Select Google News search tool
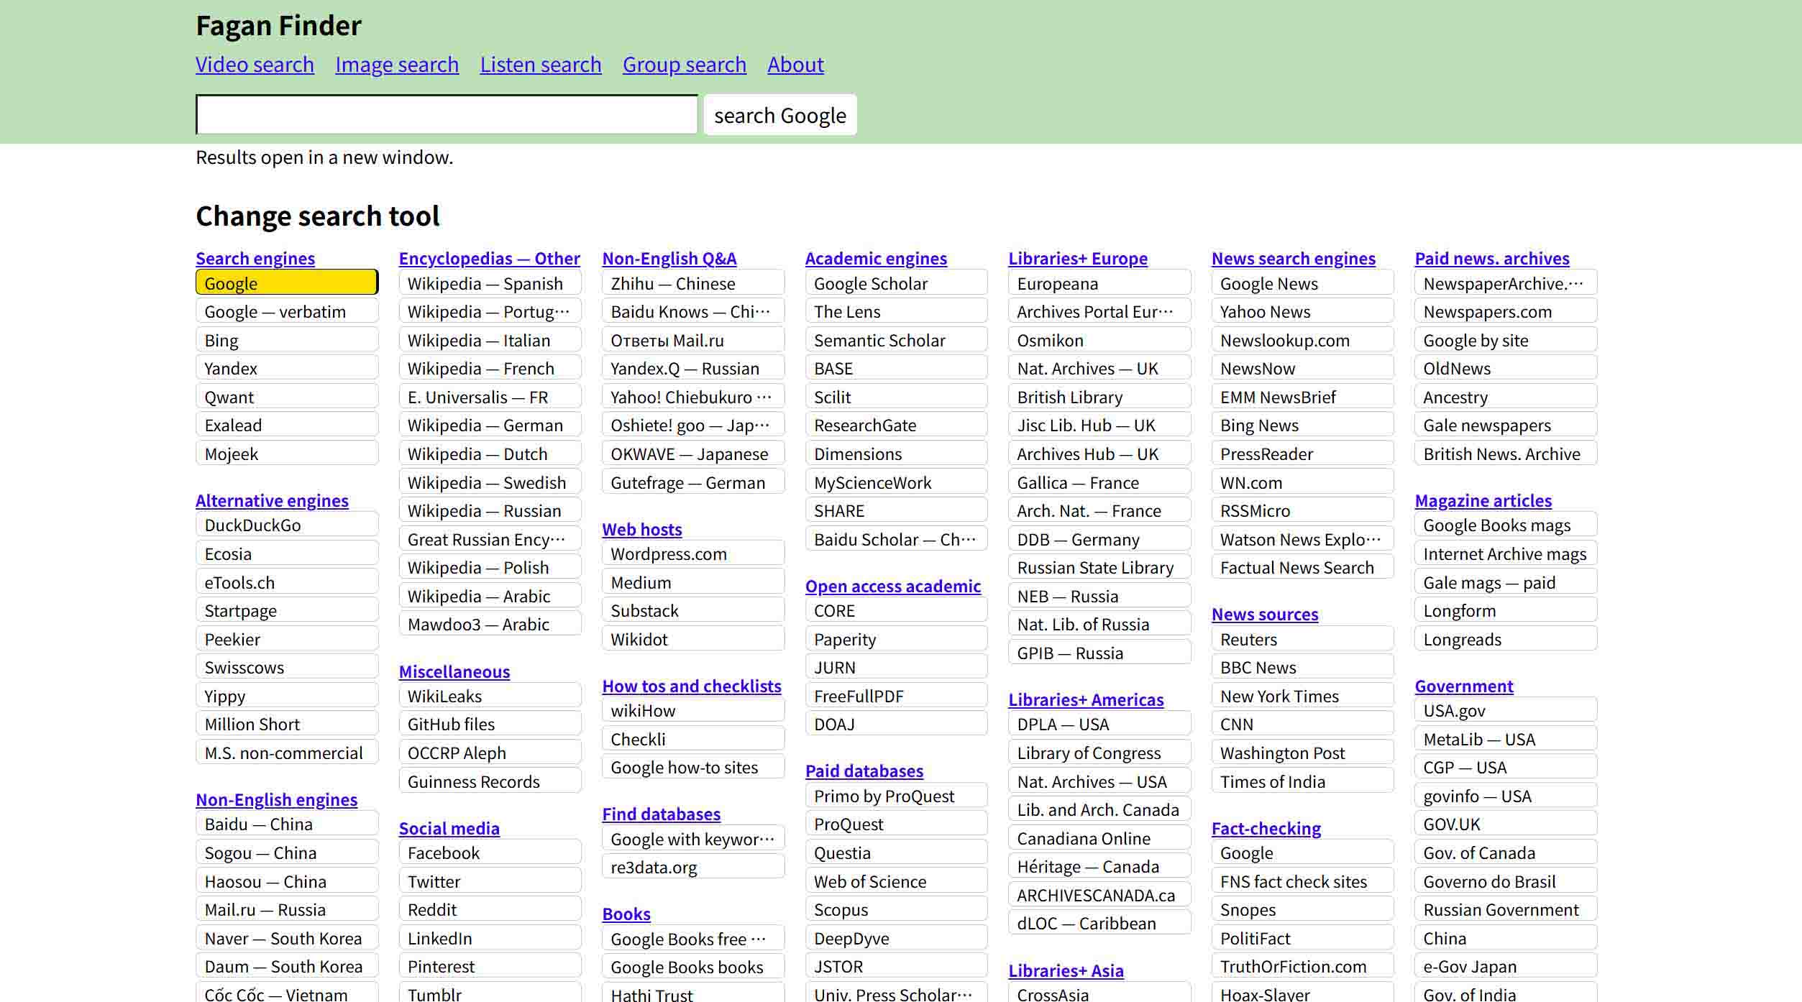This screenshot has height=1002, width=1802. click(x=1303, y=282)
